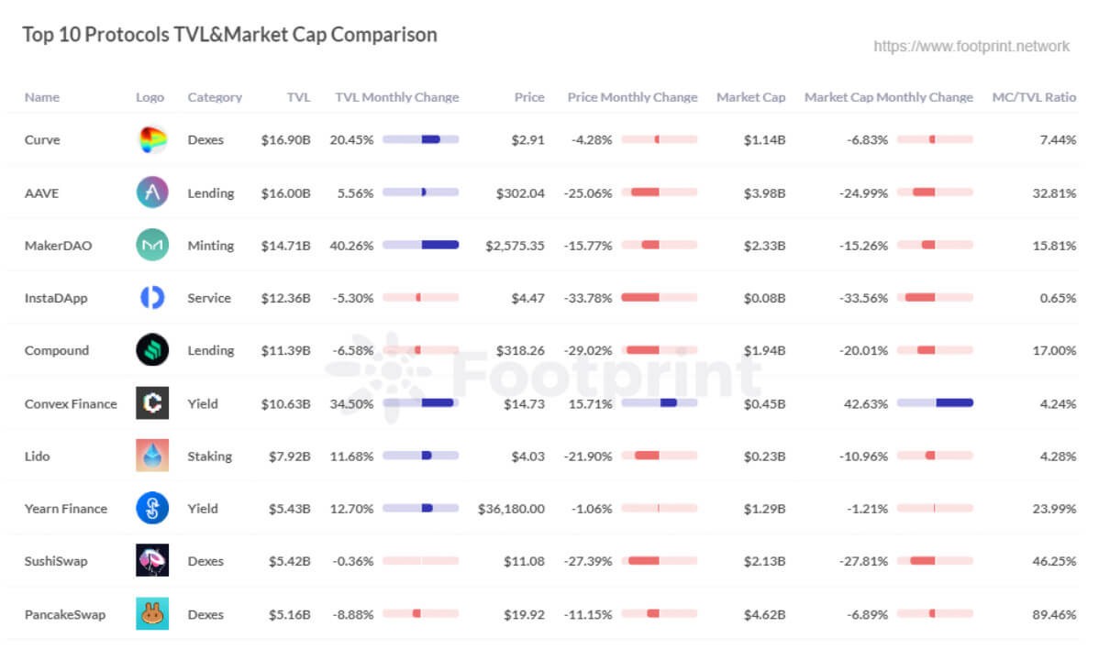Screen dimensions: 1110x649
Task: Click the PancakeSwap MC/TVL ratio value
Action: (1054, 614)
